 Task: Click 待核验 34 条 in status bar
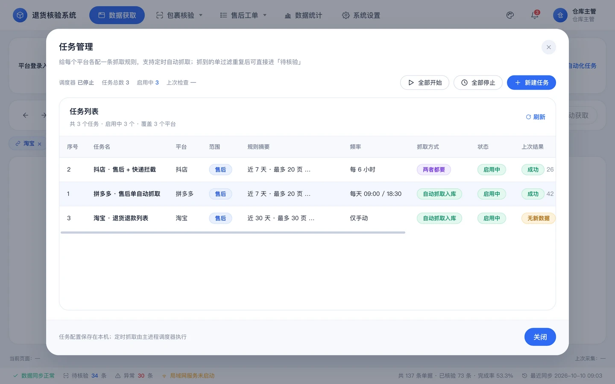tap(85, 376)
